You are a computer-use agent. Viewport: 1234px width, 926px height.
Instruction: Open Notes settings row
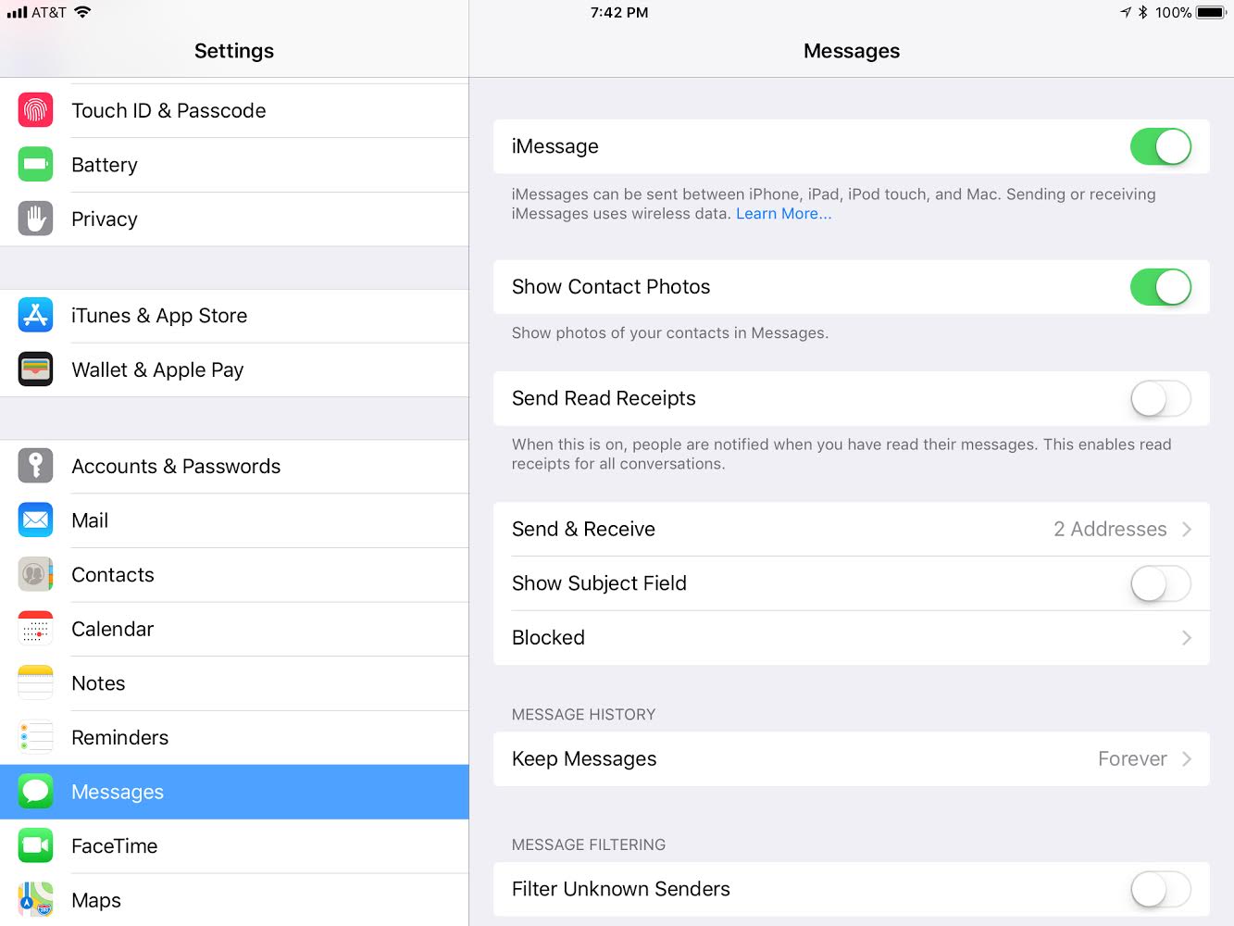(234, 683)
